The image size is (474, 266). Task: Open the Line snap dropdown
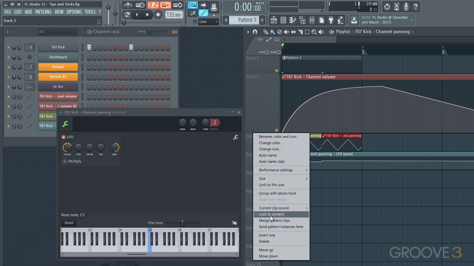pyautogui.click(x=208, y=22)
